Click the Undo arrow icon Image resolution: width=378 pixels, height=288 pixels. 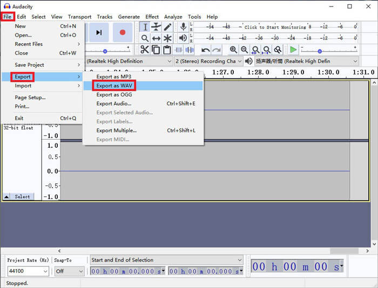(x=205, y=50)
